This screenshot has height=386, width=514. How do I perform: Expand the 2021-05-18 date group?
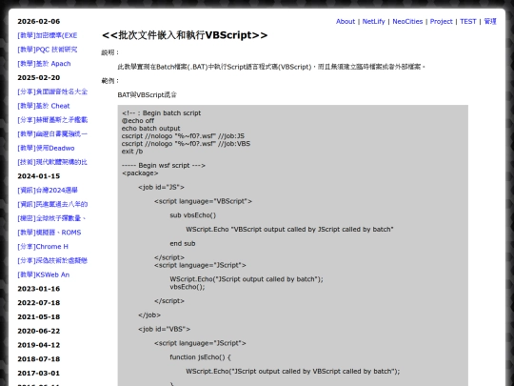coord(39,316)
